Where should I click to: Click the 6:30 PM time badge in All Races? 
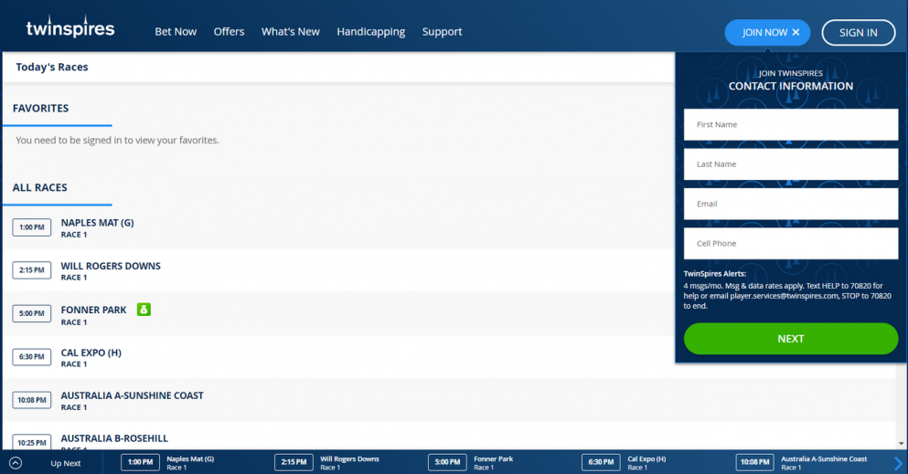click(x=32, y=357)
